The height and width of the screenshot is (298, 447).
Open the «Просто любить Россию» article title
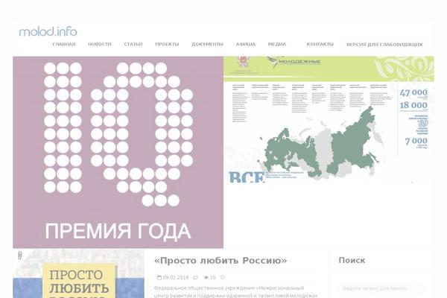pos(221,261)
